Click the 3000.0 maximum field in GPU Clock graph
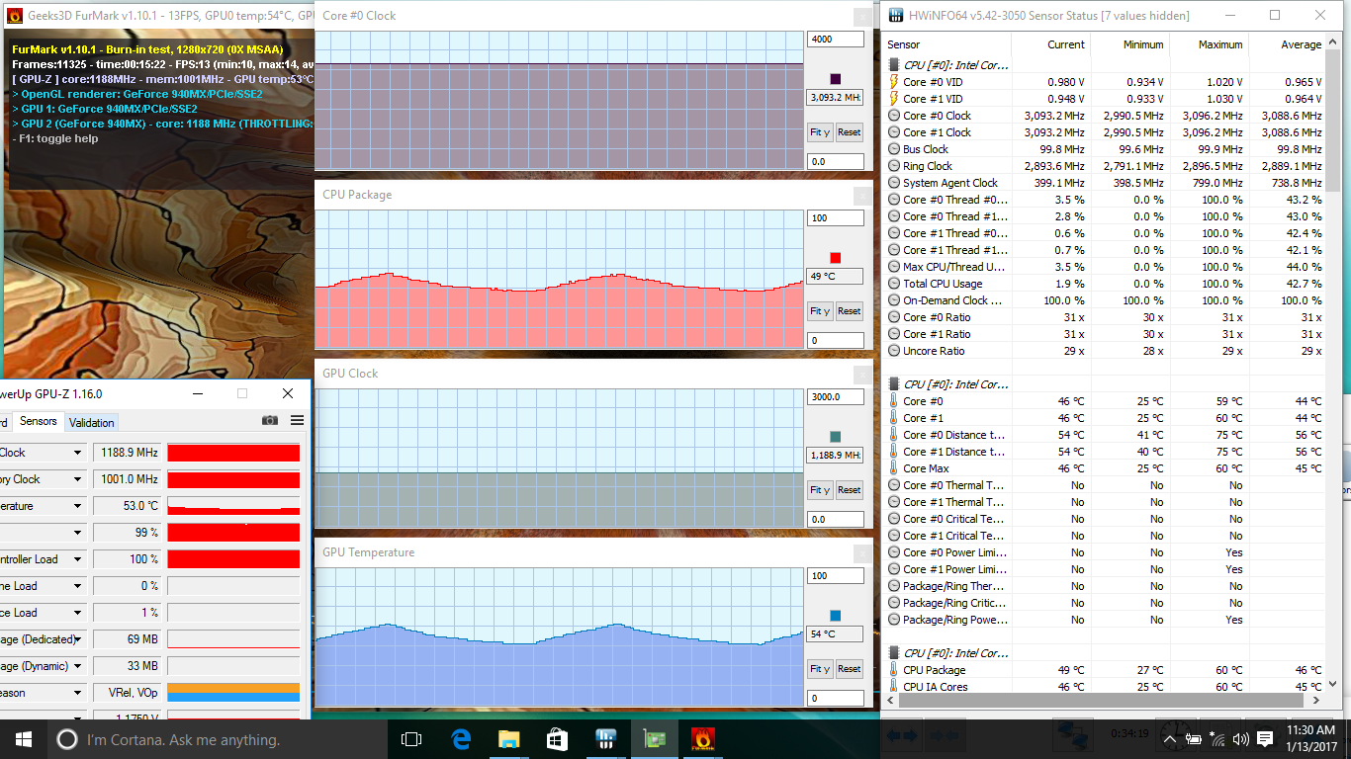This screenshot has height=759, width=1351. click(835, 397)
